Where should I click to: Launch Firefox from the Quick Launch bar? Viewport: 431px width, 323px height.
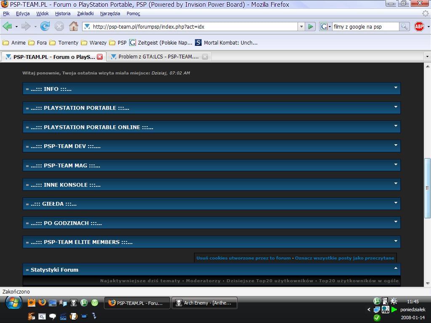(x=42, y=302)
